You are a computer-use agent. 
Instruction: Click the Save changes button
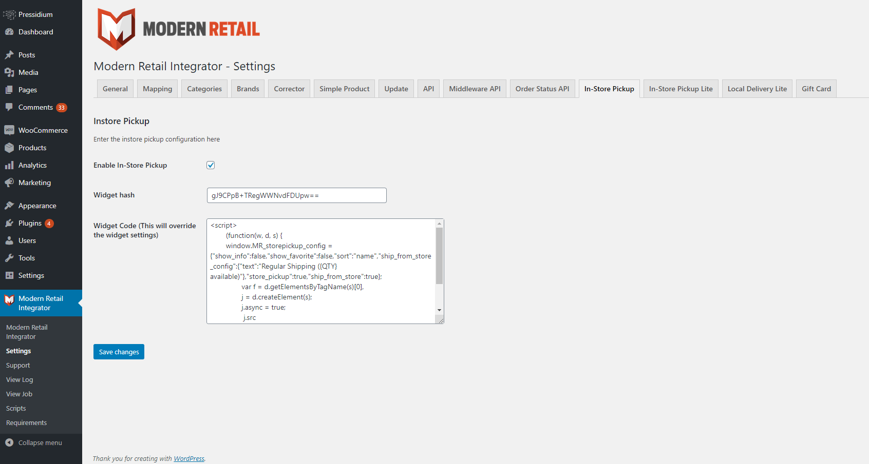(119, 352)
